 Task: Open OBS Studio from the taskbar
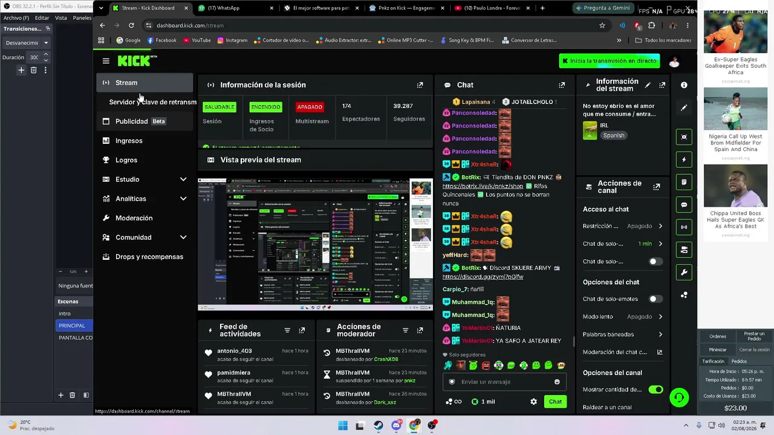[432, 425]
